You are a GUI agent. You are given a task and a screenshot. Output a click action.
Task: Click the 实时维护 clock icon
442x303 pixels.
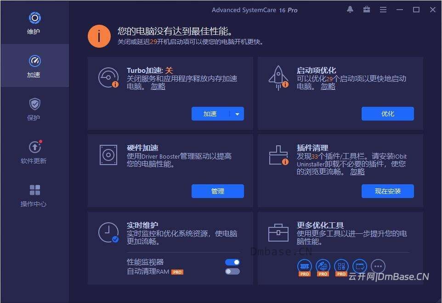click(x=108, y=232)
